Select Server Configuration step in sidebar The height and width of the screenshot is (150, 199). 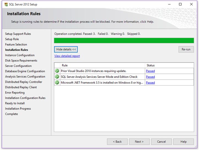click(x=18, y=66)
